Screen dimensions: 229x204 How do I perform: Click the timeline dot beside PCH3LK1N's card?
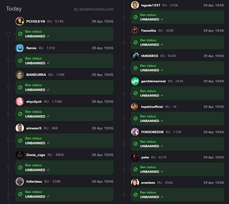coord(8,34)
